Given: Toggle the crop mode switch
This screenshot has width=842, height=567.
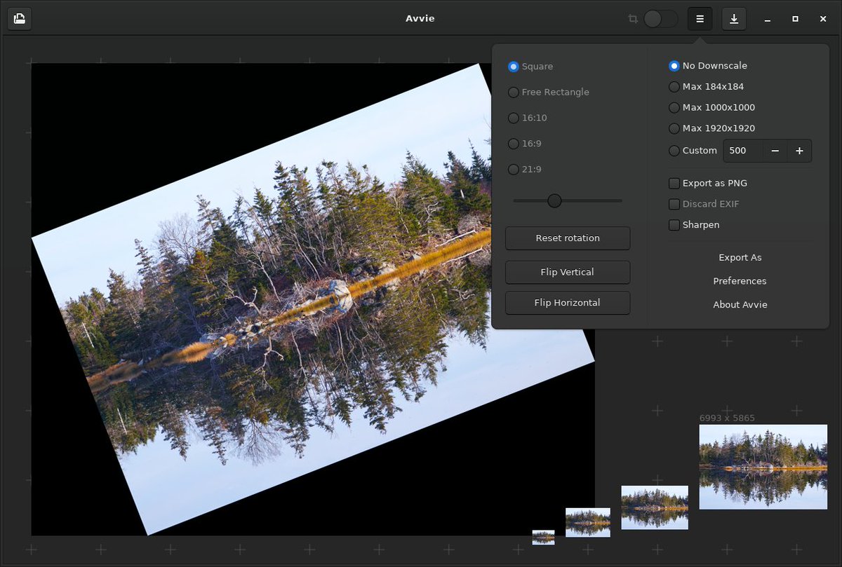Looking at the screenshot, I should point(660,19).
